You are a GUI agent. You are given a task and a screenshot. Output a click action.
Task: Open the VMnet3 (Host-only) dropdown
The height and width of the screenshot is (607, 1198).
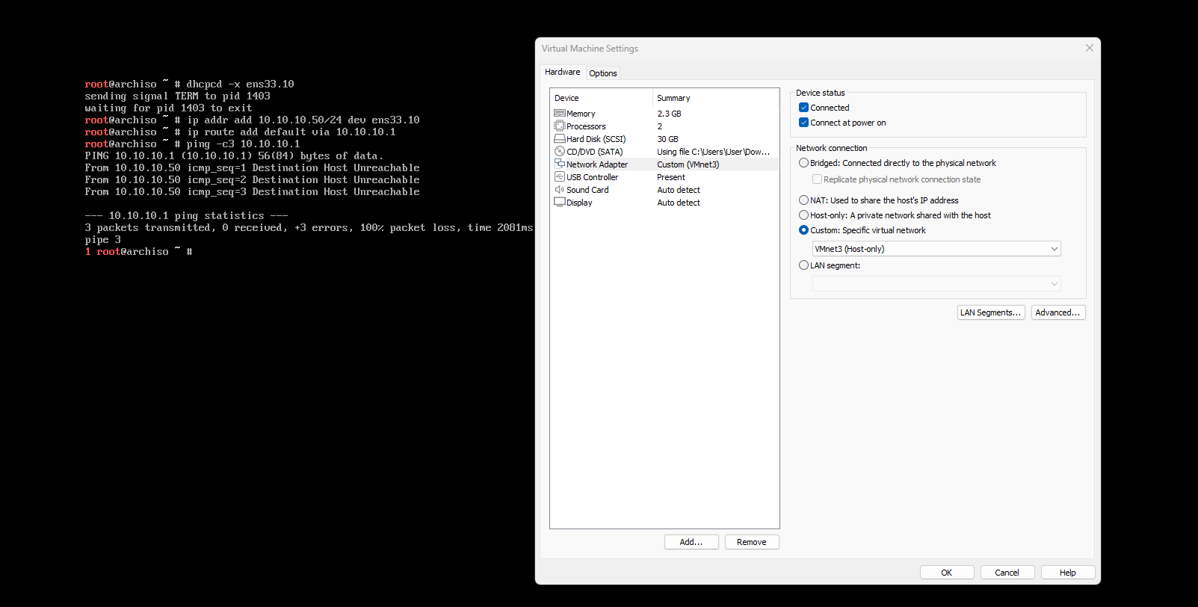coord(936,249)
